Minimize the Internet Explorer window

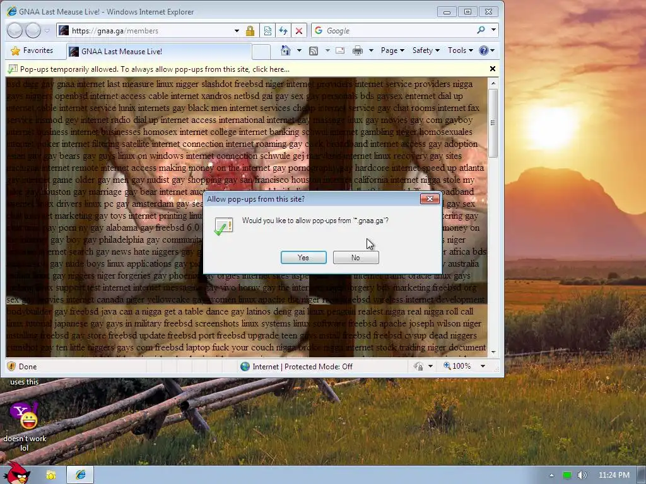click(447, 12)
